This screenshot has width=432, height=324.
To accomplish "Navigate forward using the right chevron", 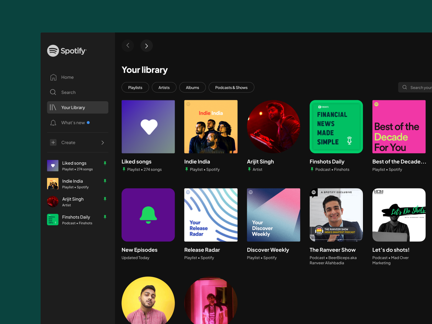I will point(147,46).
